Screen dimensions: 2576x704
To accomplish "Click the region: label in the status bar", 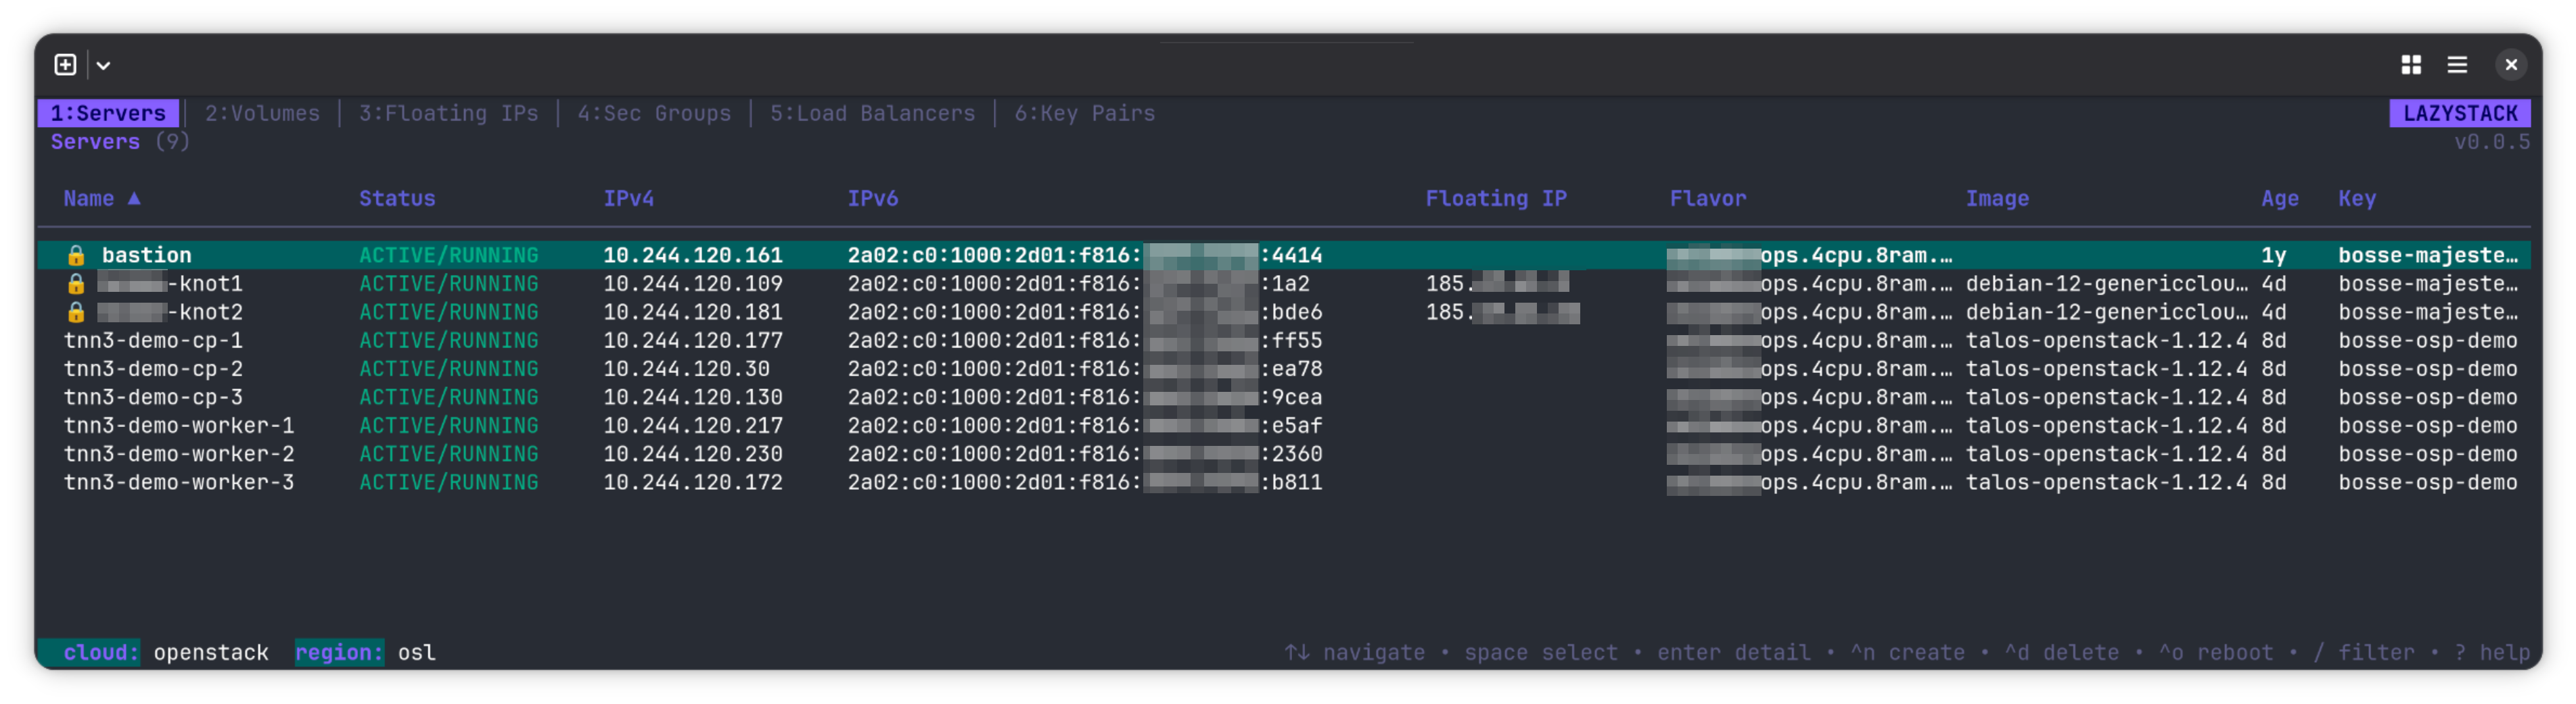I will point(339,652).
